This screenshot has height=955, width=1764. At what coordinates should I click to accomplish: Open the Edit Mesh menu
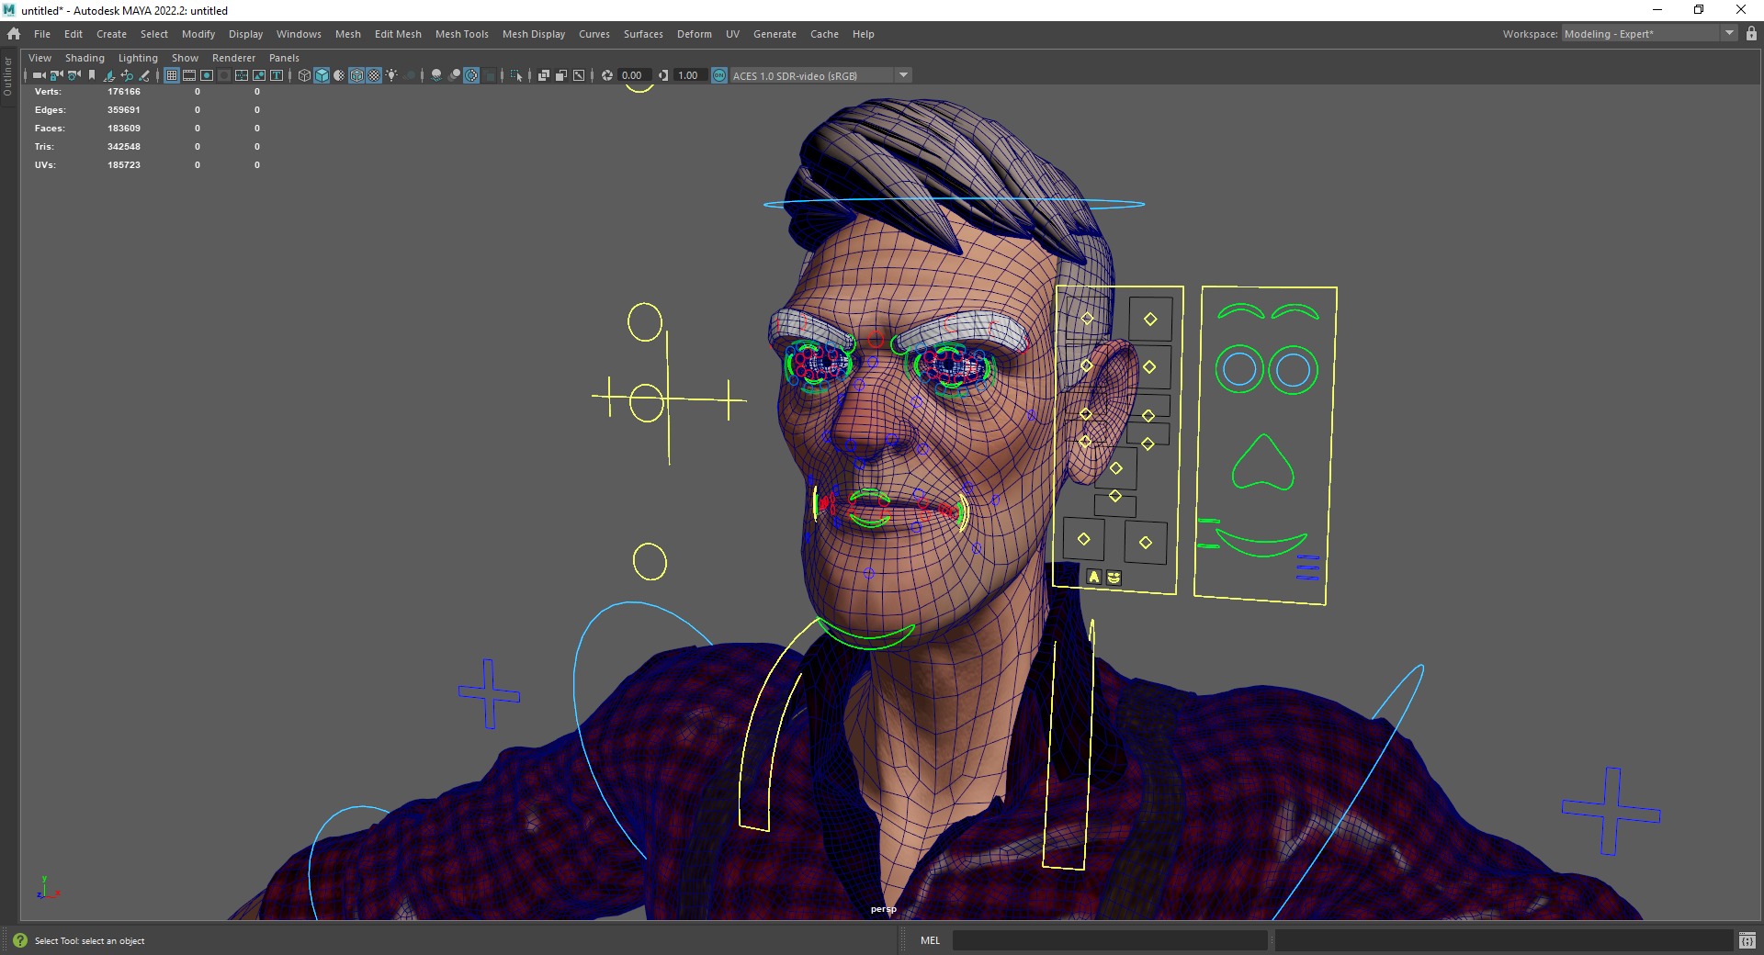398,34
